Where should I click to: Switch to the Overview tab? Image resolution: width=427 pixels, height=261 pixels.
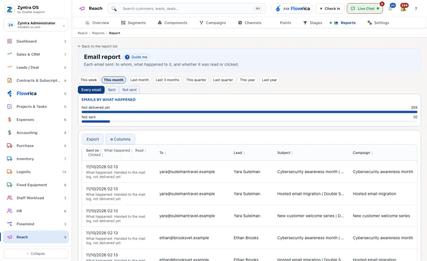tap(97, 23)
